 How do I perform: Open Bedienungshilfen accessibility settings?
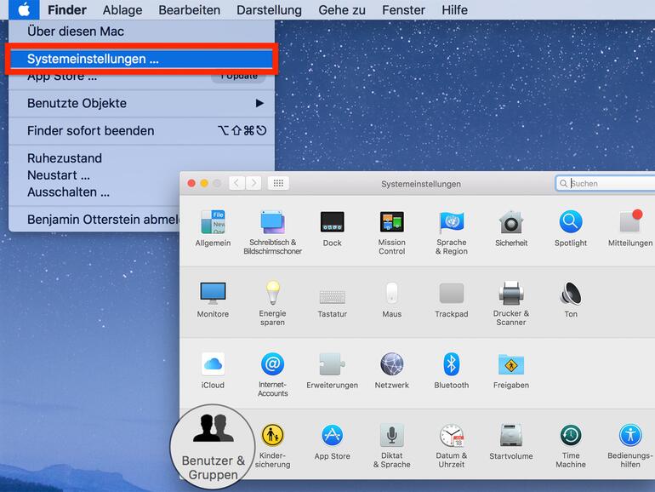point(630,445)
